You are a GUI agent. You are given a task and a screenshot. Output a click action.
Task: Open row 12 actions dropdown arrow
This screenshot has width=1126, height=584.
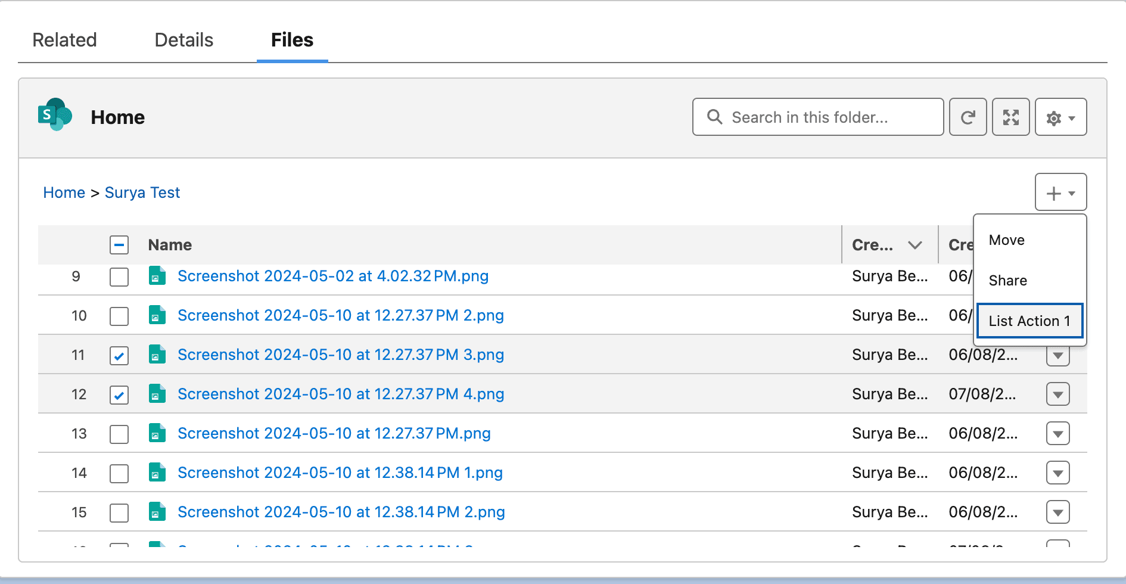coord(1057,394)
